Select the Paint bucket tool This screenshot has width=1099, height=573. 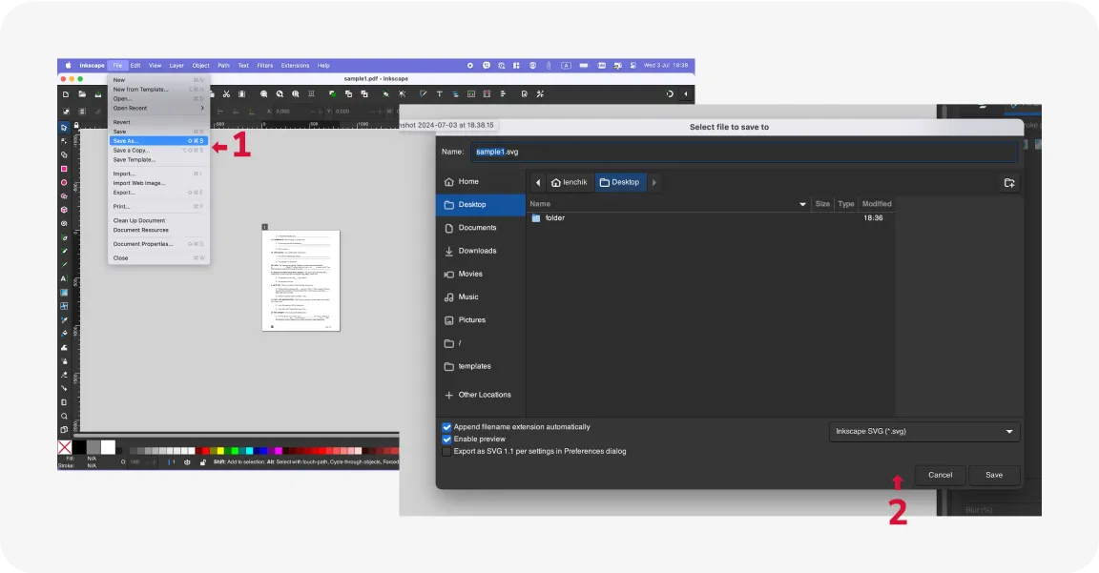click(x=64, y=334)
